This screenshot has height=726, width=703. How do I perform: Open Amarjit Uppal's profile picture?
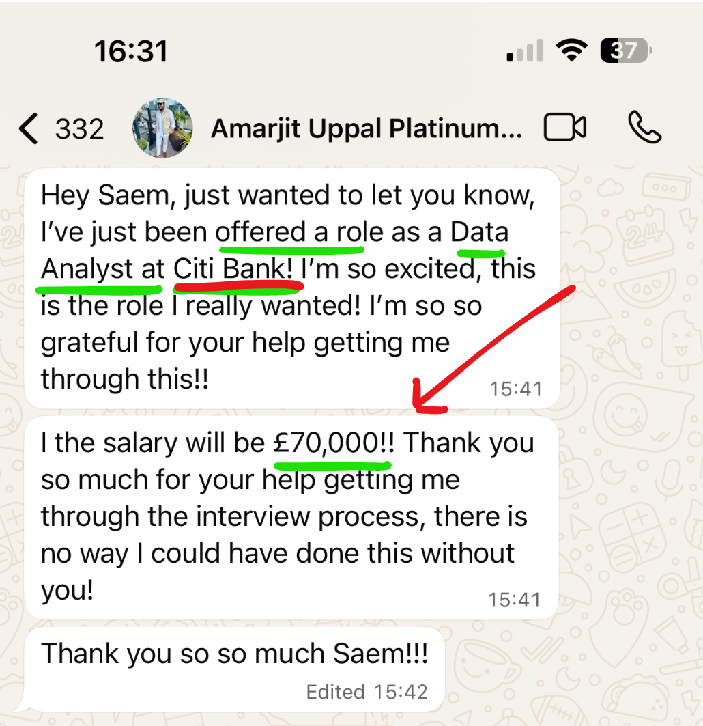pyautogui.click(x=162, y=128)
